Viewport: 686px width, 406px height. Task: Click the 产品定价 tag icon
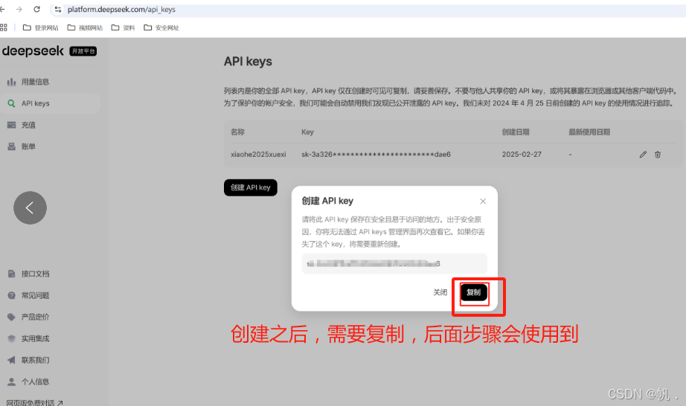point(11,317)
